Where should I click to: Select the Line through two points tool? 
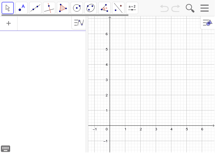pos(35,8)
